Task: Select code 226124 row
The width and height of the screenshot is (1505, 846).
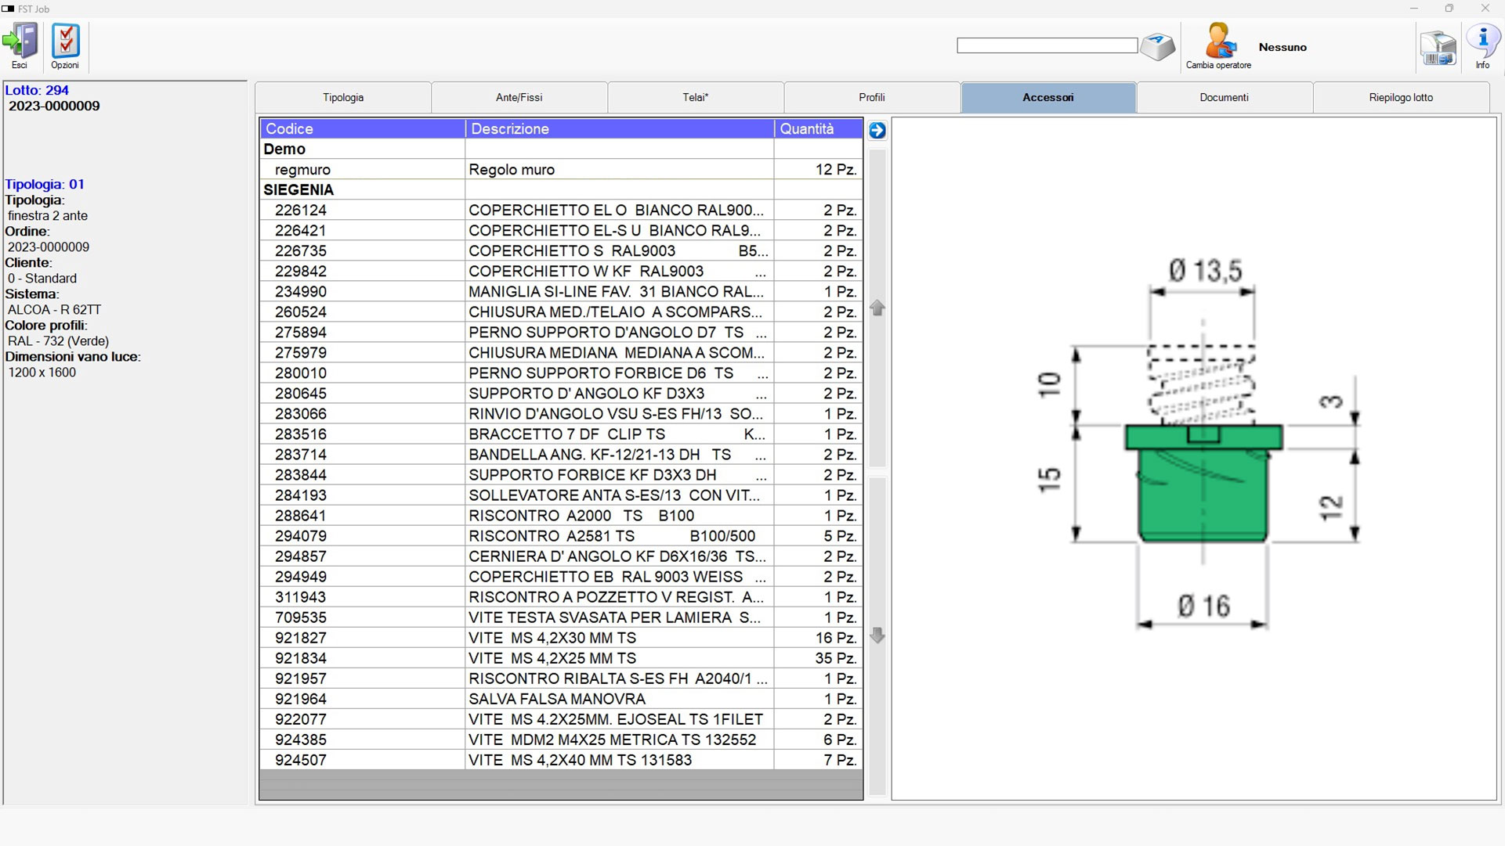Action: tap(561, 210)
